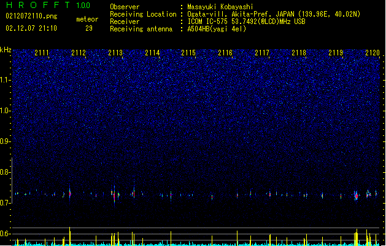The height and width of the screenshot is (246, 386).
Task: Select the filename 0212072110.png
Action: [31, 16]
